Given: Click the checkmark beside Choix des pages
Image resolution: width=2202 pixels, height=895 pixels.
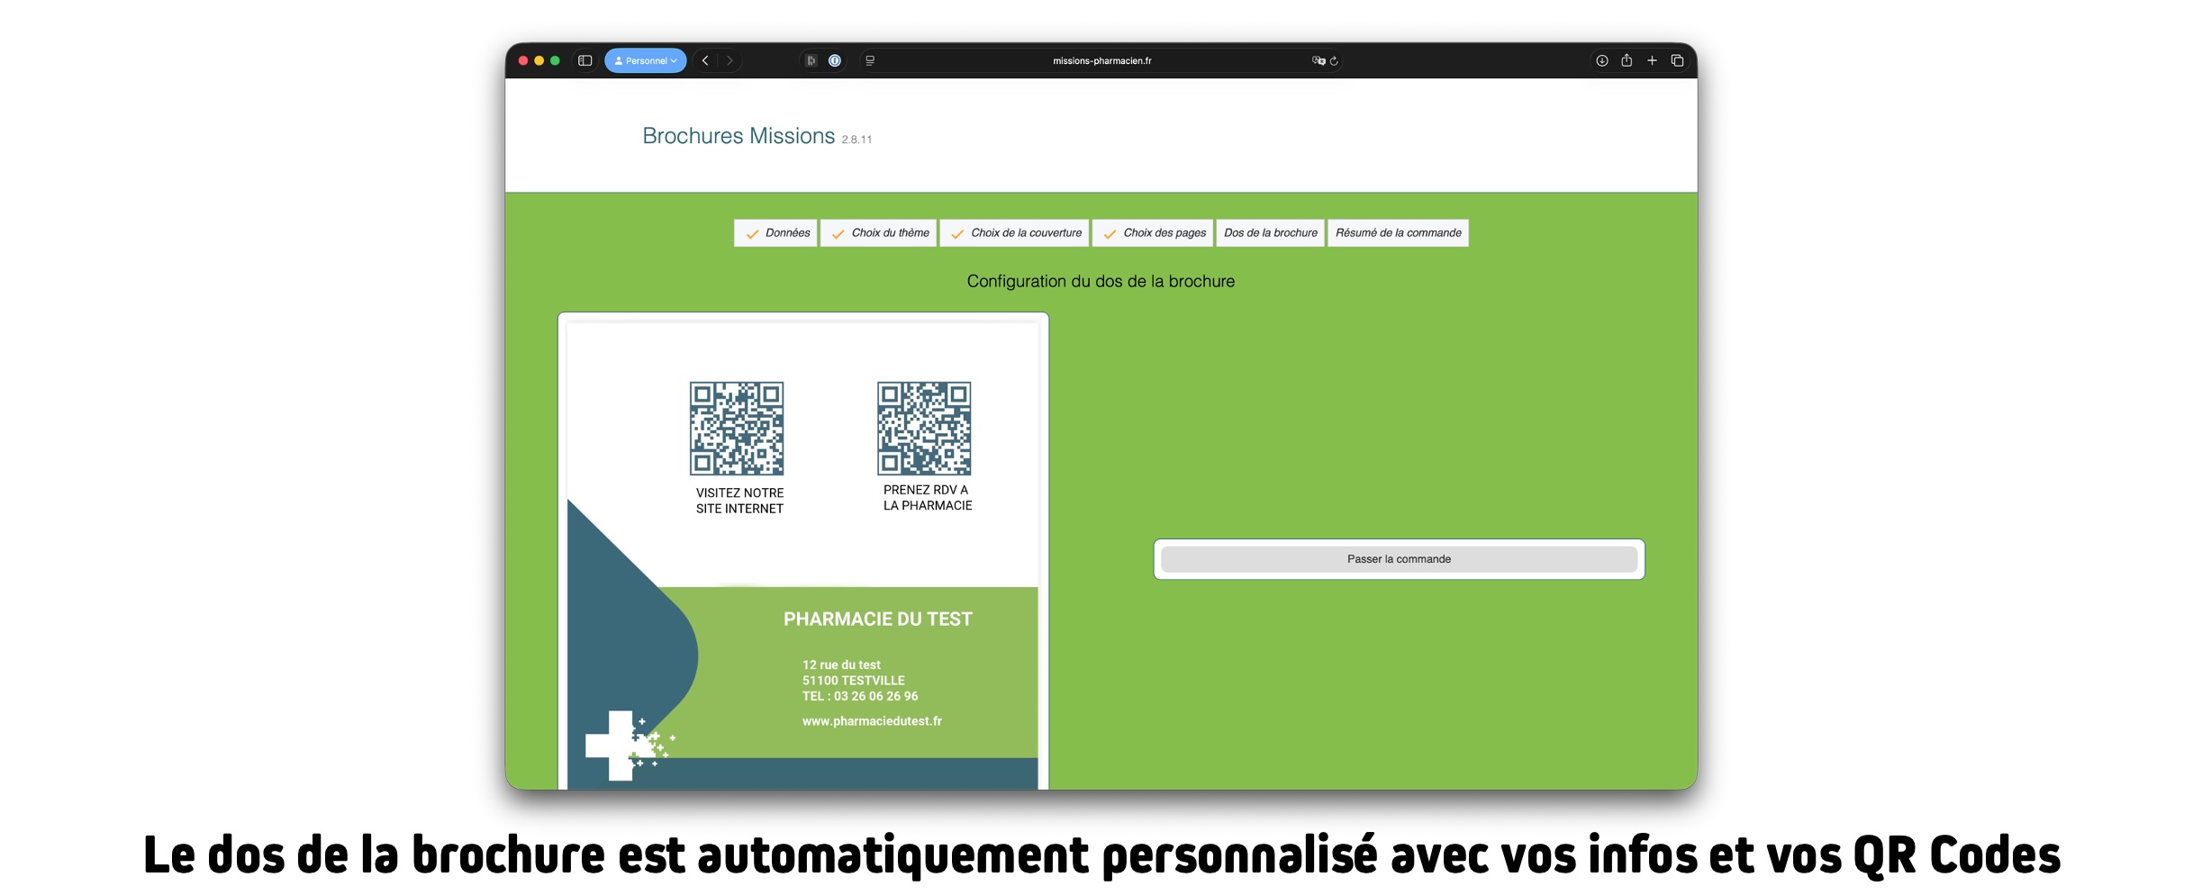Looking at the screenshot, I should click(1109, 232).
